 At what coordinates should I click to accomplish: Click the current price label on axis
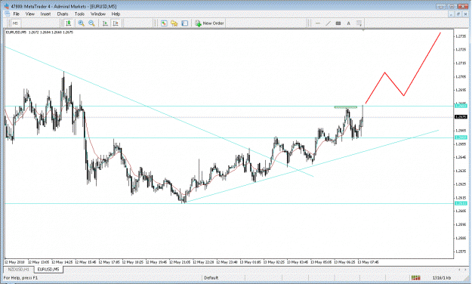(x=461, y=117)
